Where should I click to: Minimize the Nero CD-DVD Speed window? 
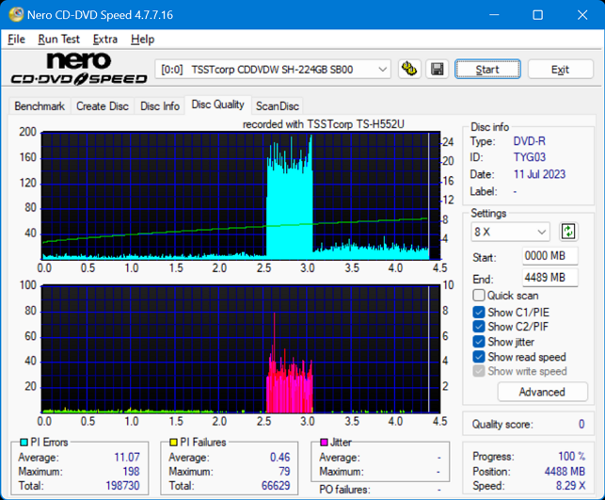494,15
